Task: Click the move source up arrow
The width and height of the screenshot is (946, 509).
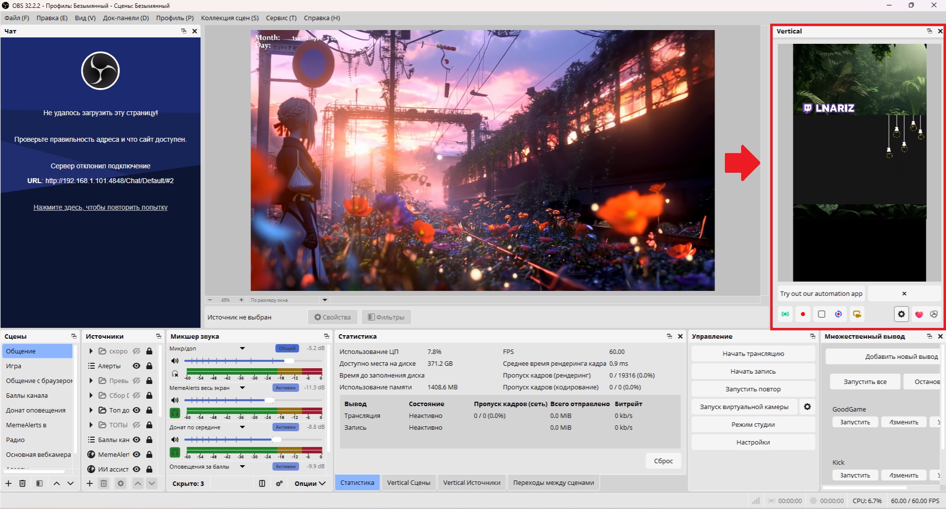Action: [x=138, y=483]
